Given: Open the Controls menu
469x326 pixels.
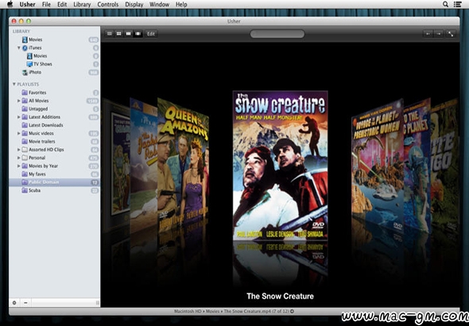Looking at the screenshot, I should pyautogui.click(x=108, y=4).
